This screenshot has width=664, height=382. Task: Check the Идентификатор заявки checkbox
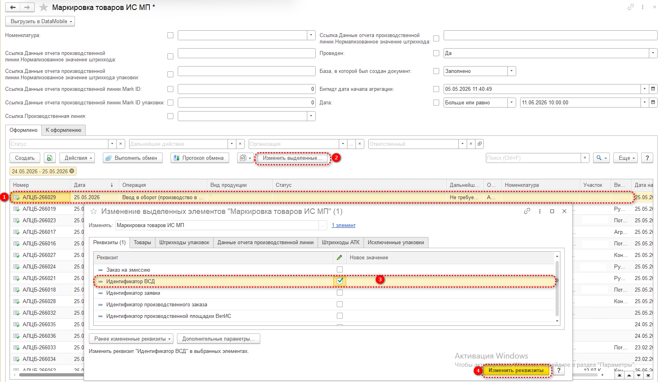click(340, 293)
